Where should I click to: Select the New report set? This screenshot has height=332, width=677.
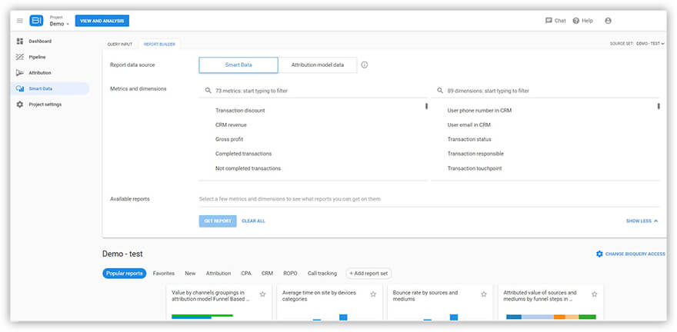click(x=190, y=274)
